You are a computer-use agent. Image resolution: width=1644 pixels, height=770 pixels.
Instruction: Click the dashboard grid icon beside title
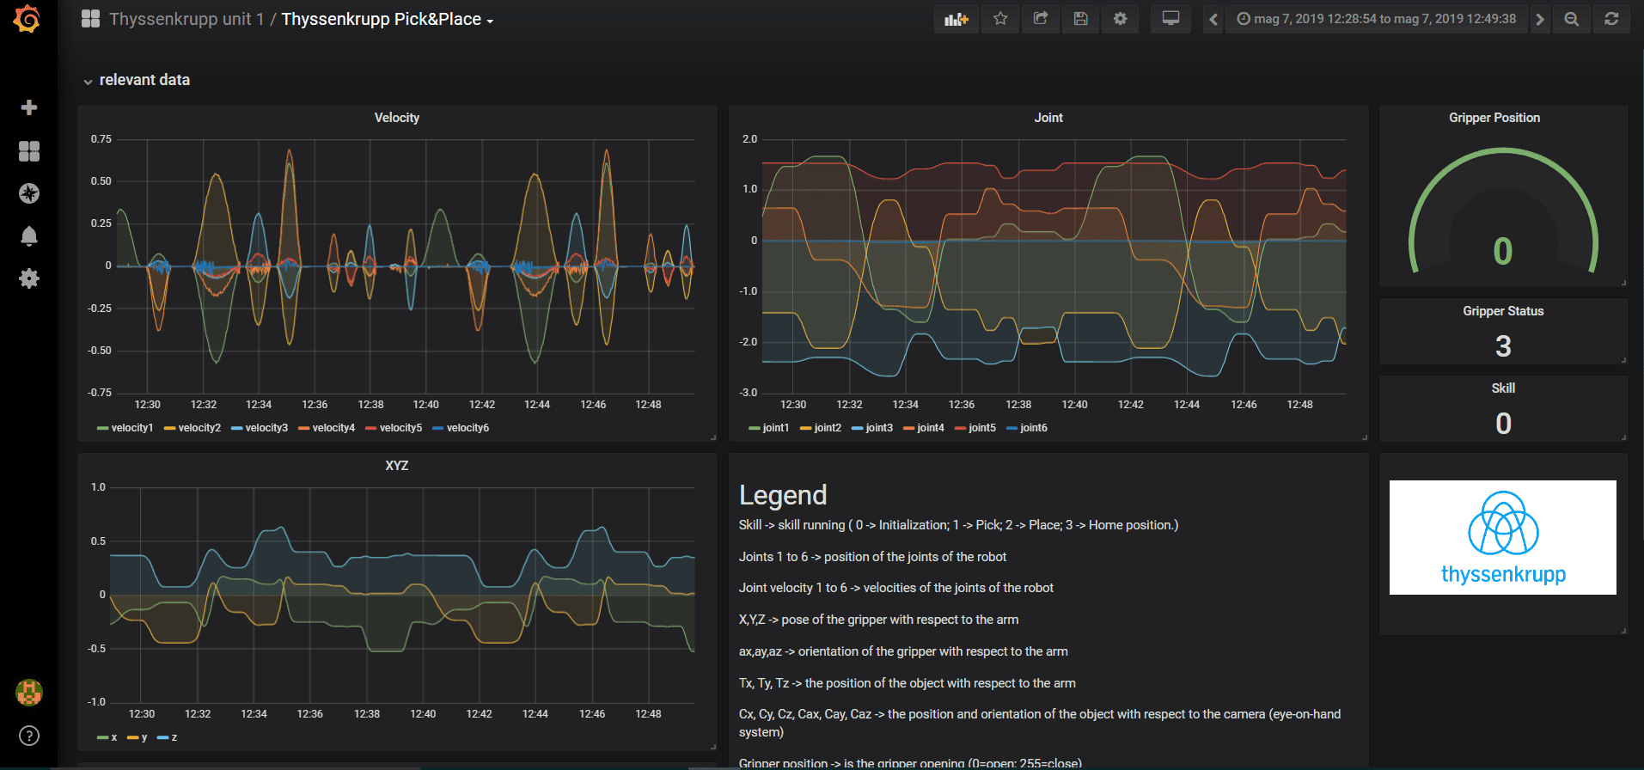pos(90,19)
